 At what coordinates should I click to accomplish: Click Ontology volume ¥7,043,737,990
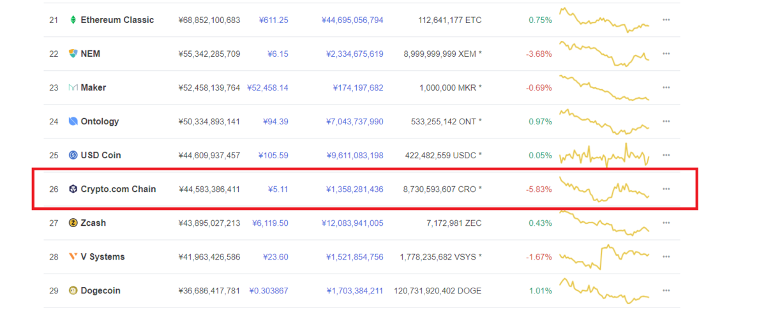[x=355, y=121]
